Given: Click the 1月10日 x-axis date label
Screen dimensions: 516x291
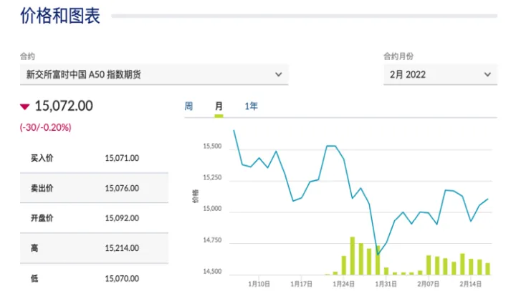Looking at the screenshot, I should [259, 284].
